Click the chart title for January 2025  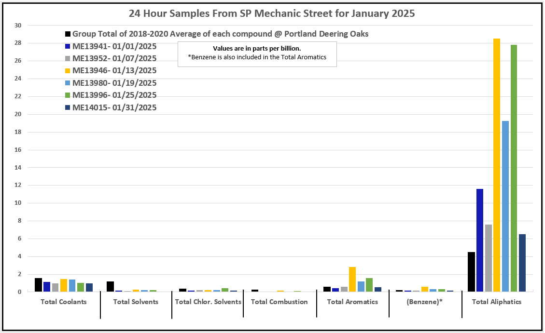pos(272,13)
